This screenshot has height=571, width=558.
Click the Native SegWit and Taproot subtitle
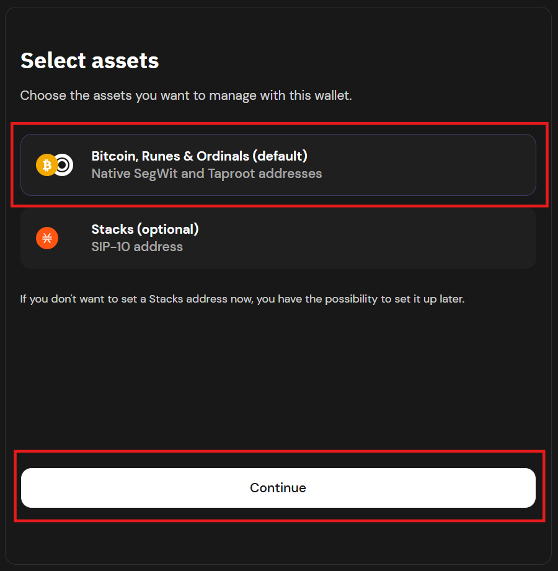coord(206,174)
